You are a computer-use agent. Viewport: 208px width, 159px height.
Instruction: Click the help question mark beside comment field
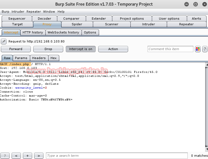pos(205,49)
